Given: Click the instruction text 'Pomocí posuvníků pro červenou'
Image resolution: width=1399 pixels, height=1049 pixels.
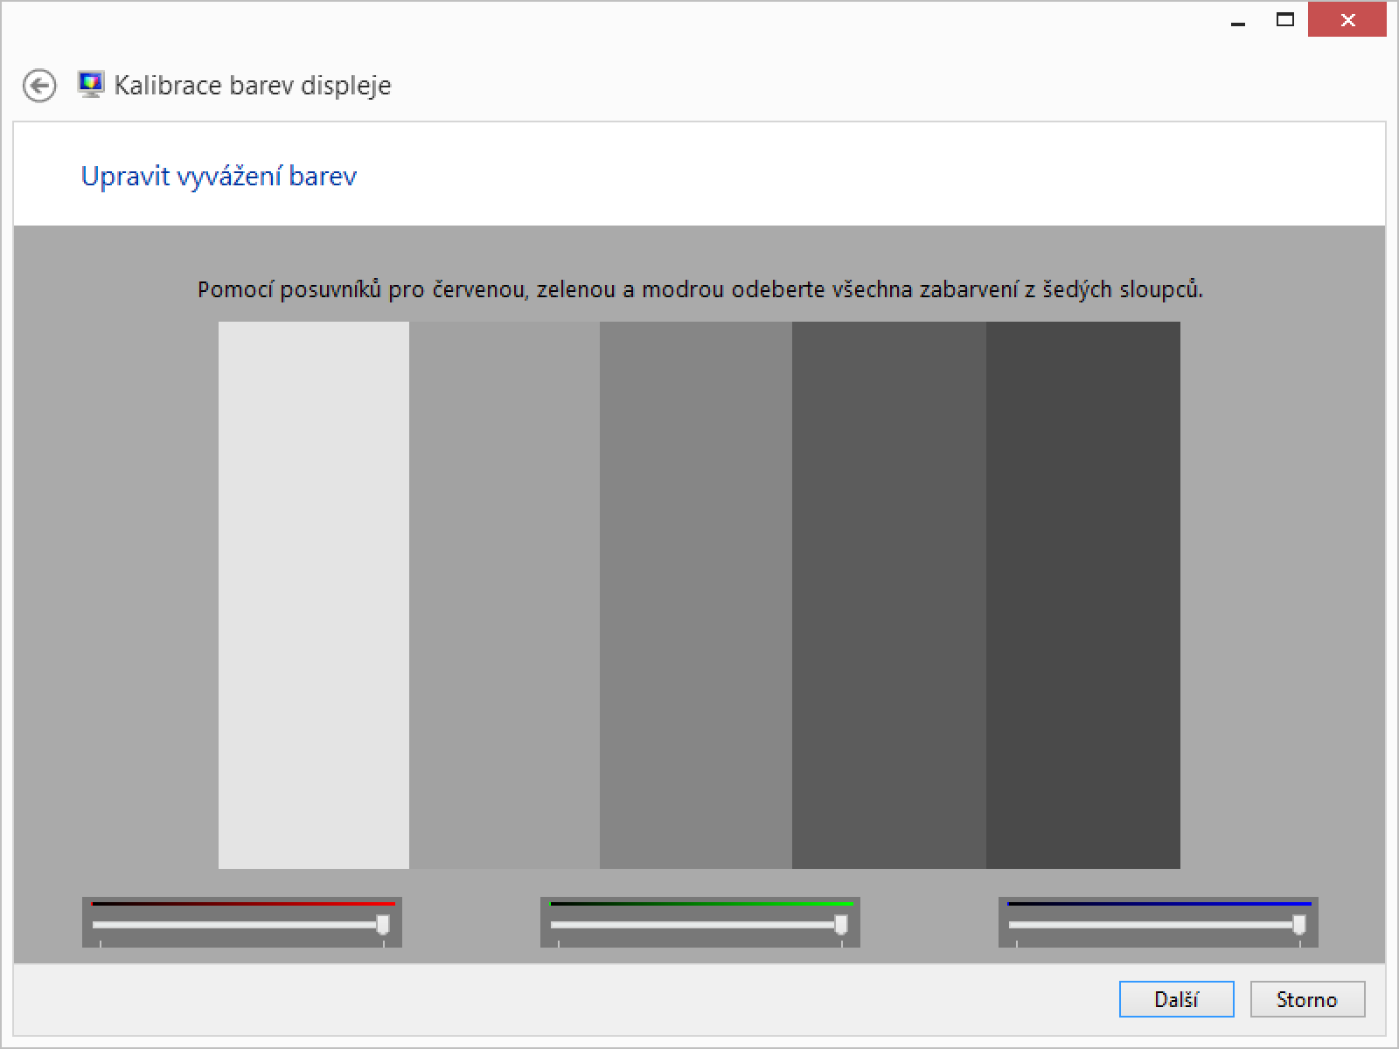Looking at the screenshot, I should click(363, 289).
